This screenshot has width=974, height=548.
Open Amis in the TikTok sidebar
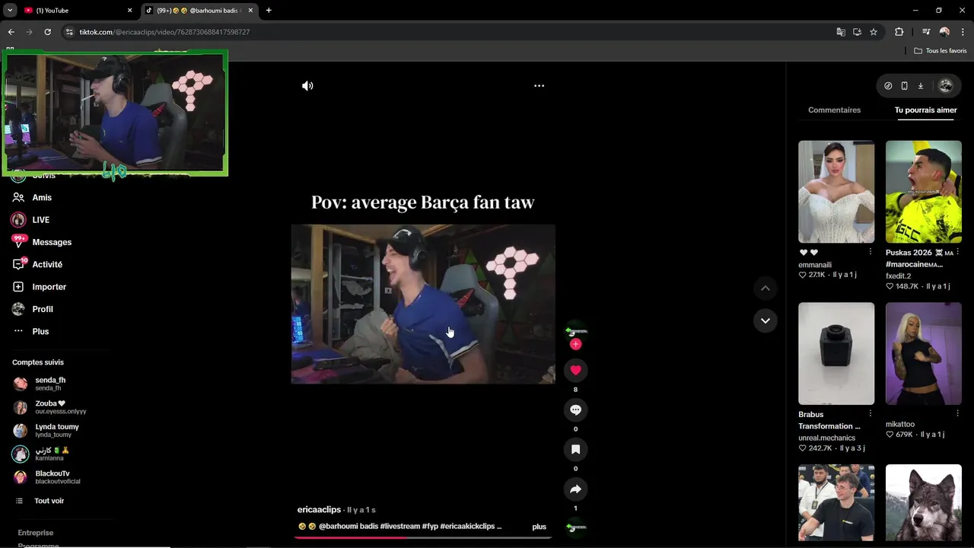(42, 197)
